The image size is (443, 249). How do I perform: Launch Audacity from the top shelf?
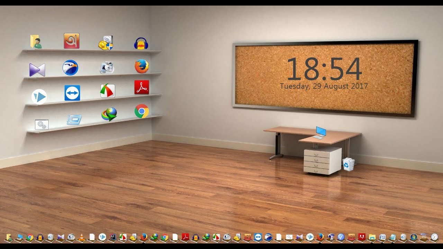[141, 44]
